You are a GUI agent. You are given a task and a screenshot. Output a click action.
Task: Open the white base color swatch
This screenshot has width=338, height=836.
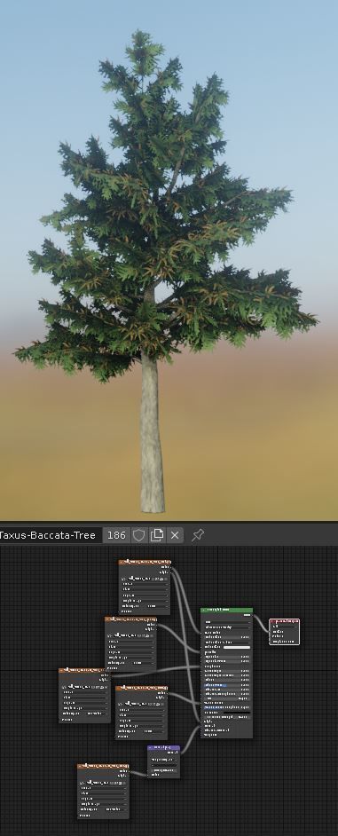coord(236,647)
